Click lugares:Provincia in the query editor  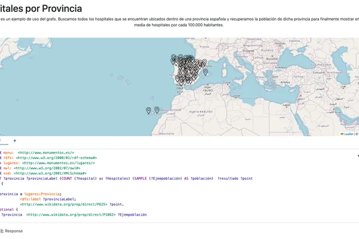pyautogui.click(x=42, y=194)
